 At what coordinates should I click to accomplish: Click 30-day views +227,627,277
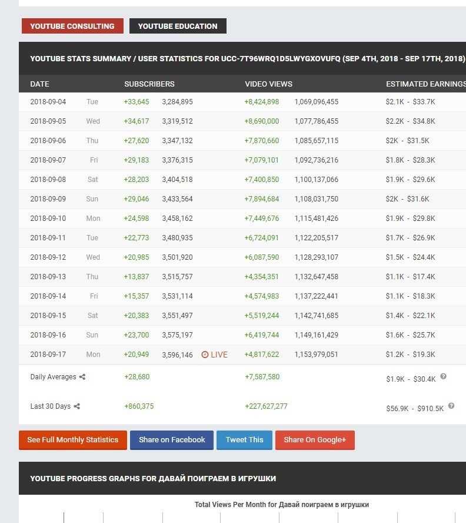266,406
